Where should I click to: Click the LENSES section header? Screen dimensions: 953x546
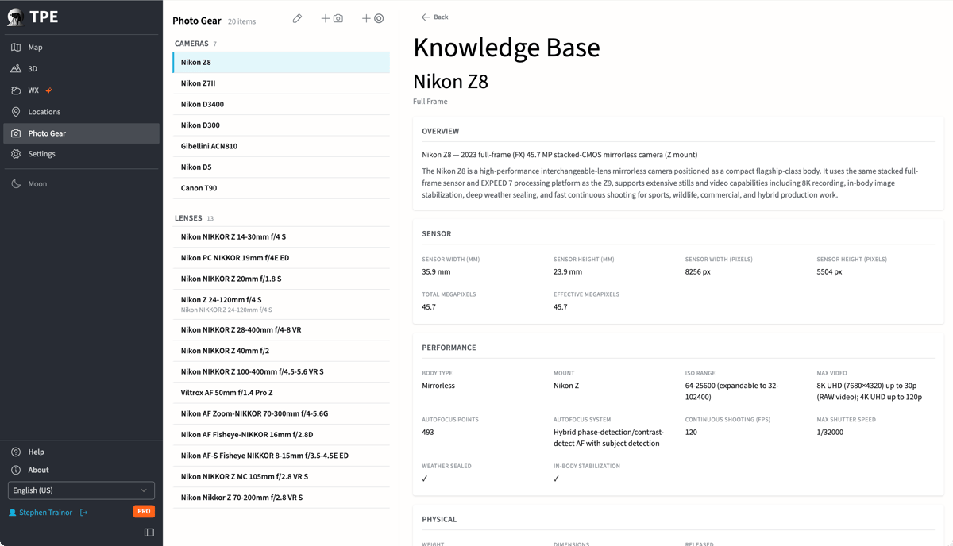coord(187,218)
